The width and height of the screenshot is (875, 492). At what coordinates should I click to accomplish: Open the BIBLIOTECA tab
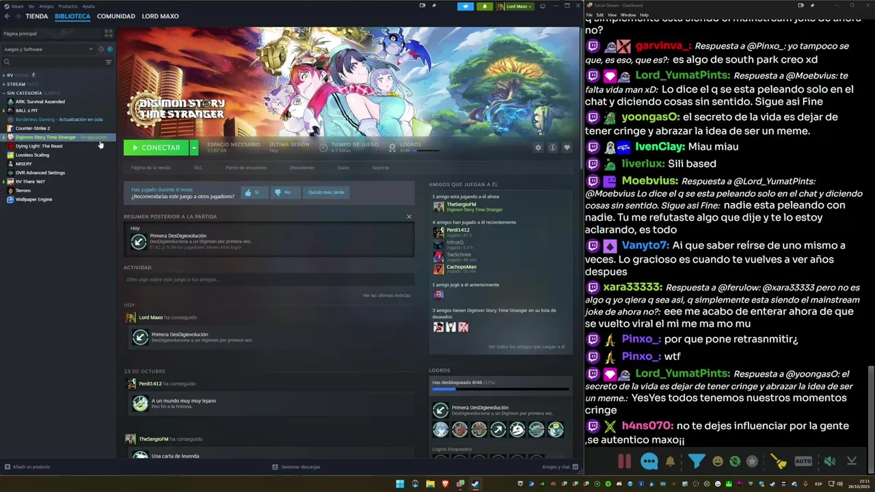(72, 16)
